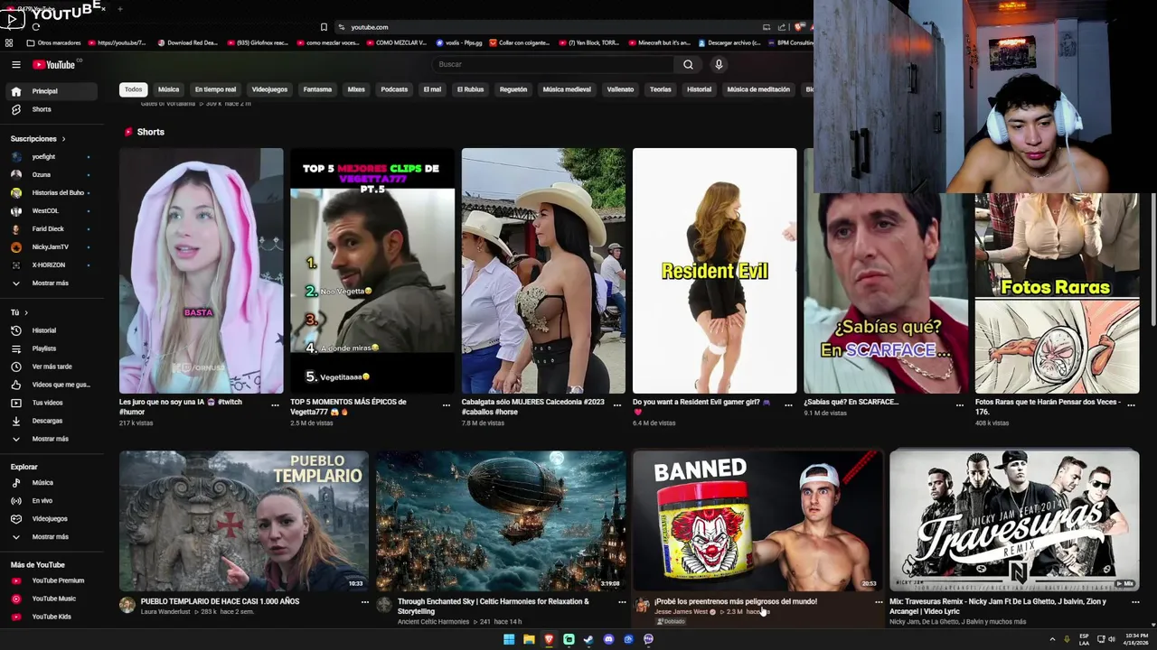Open options menu for Travesuras Remix mix

pyautogui.click(x=1135, y=601)
